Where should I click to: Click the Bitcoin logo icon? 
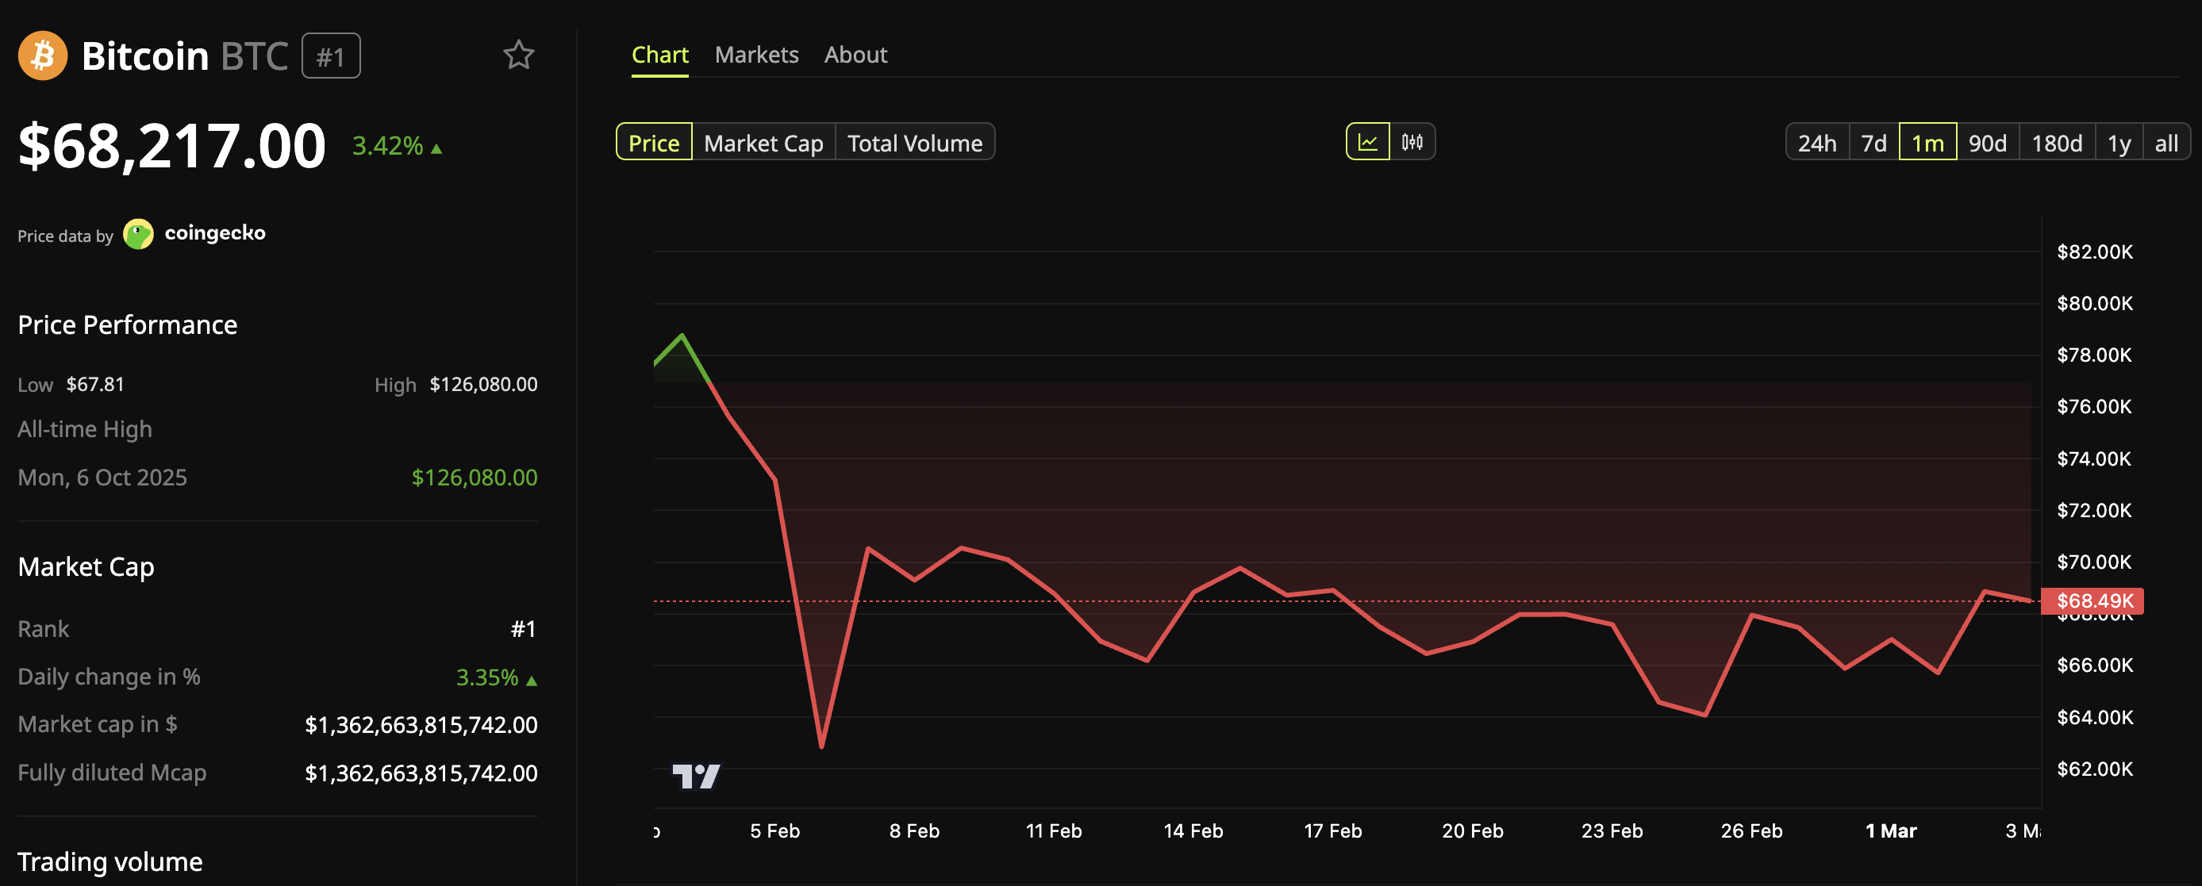[x=40, y=54]
